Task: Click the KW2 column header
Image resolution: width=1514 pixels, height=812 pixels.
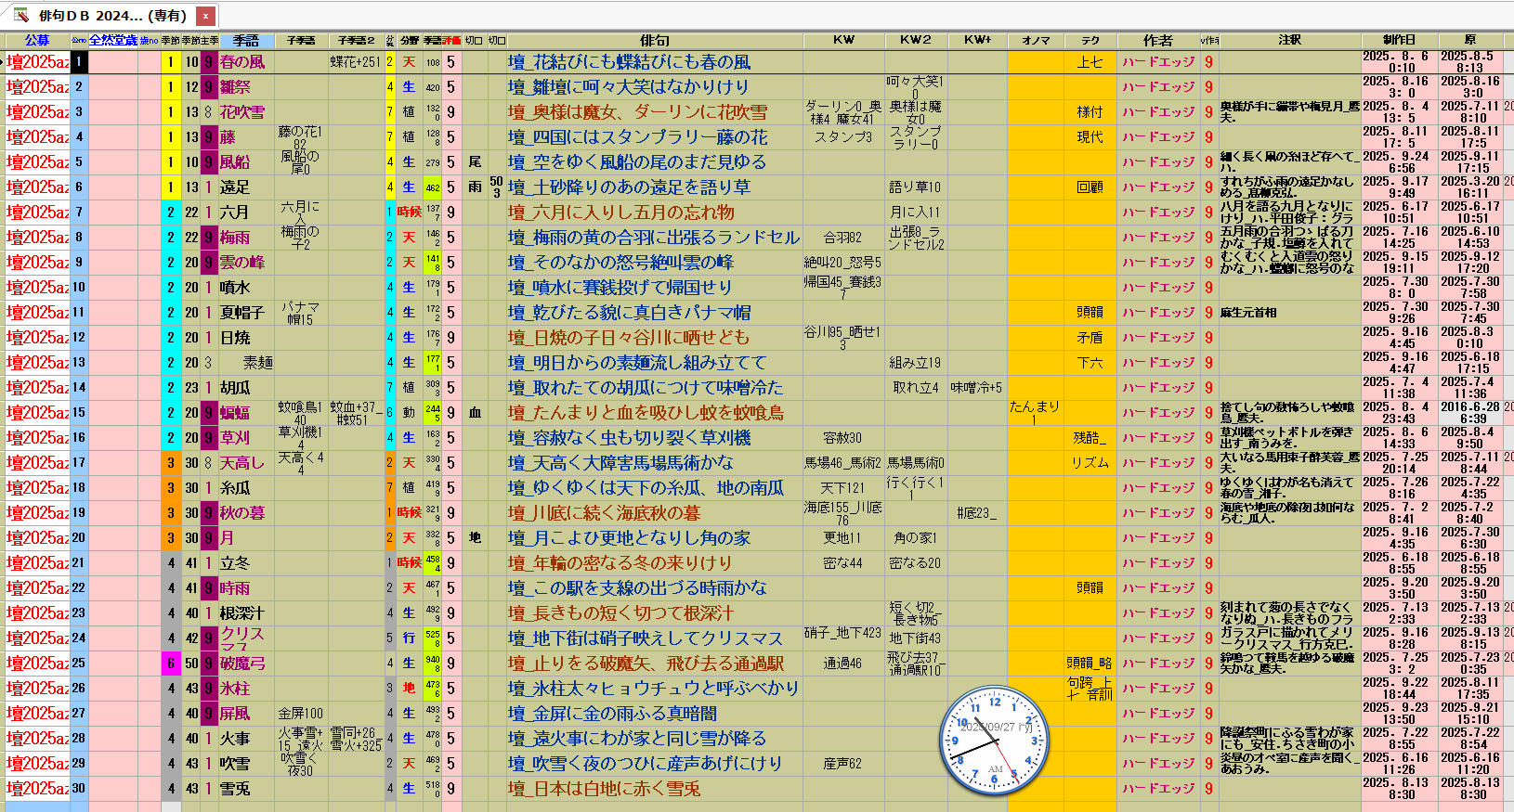Action: (915, 41)
